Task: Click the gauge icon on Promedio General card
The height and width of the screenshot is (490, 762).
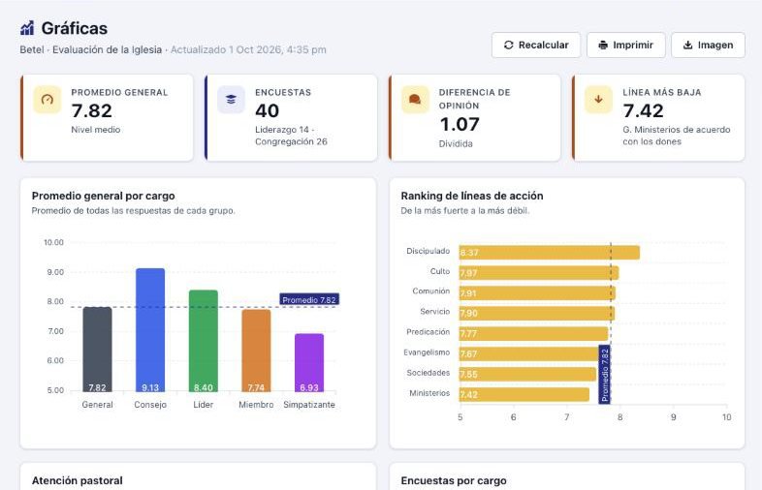Action: point(48,100)
